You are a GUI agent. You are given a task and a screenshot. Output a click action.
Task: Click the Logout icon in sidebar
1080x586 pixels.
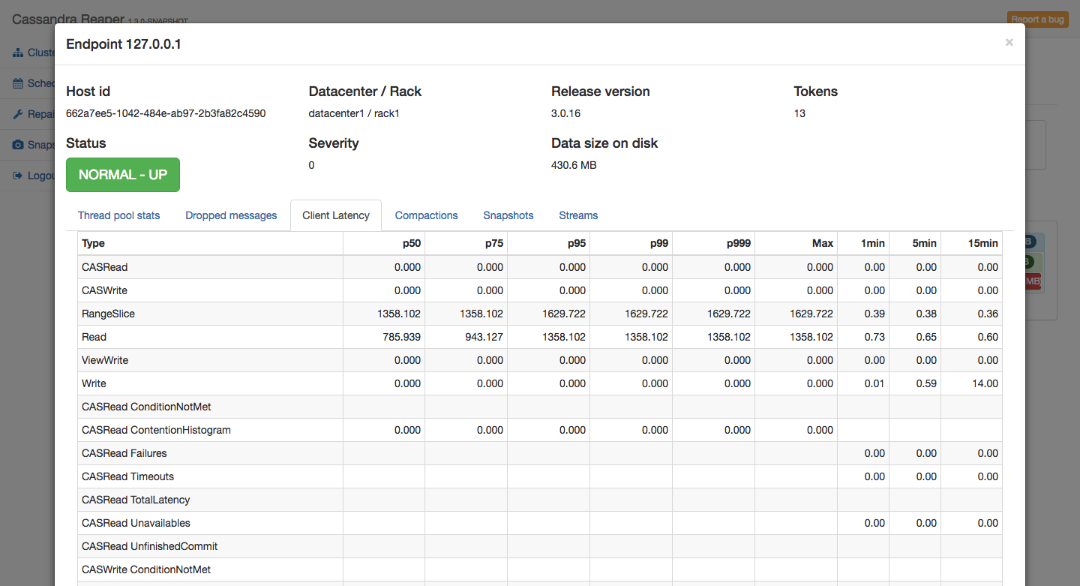coord(18,176)
